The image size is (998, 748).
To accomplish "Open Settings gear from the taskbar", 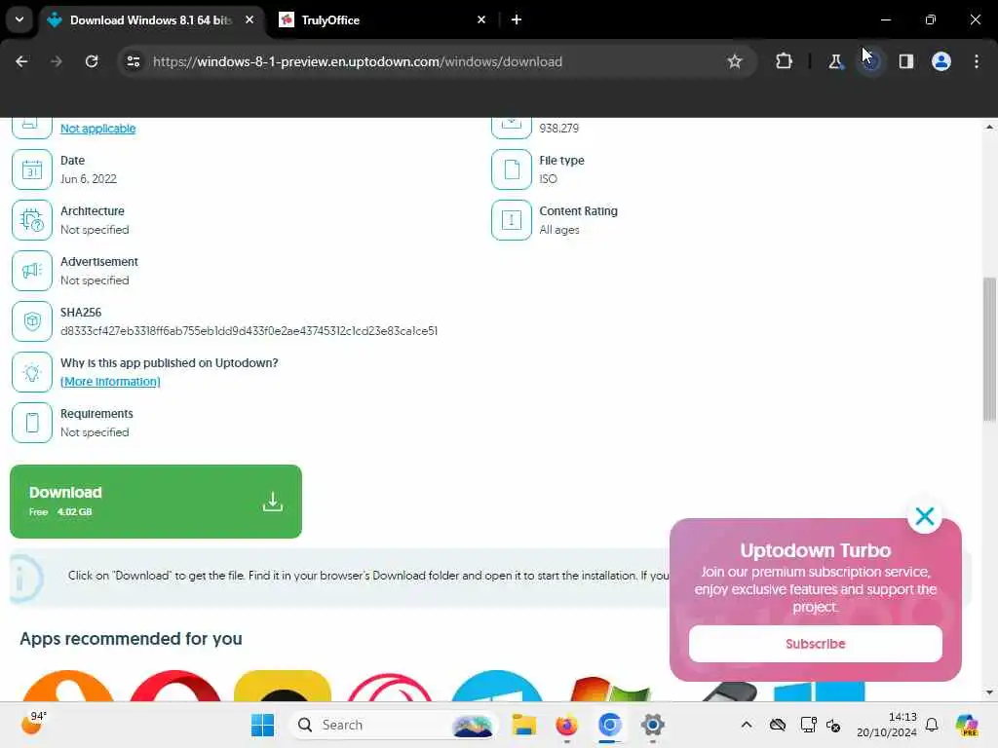I will pos(652,725).
